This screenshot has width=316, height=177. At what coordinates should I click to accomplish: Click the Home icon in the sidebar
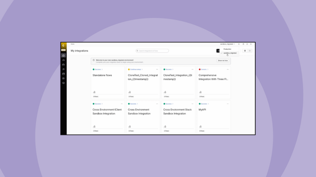[x=63, y=55]
